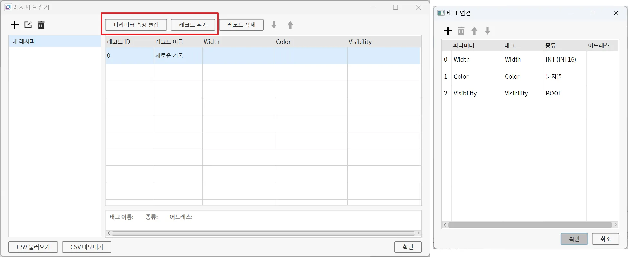Add new tag link with plus icon
This screenshot has height=257, width=628.
point(448,31)
